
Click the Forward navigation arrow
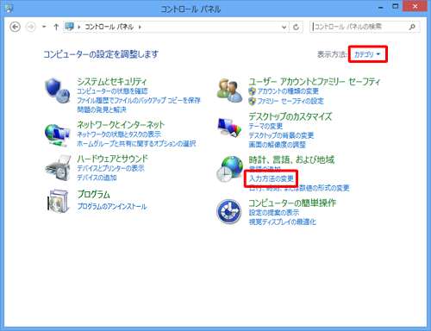31,27
